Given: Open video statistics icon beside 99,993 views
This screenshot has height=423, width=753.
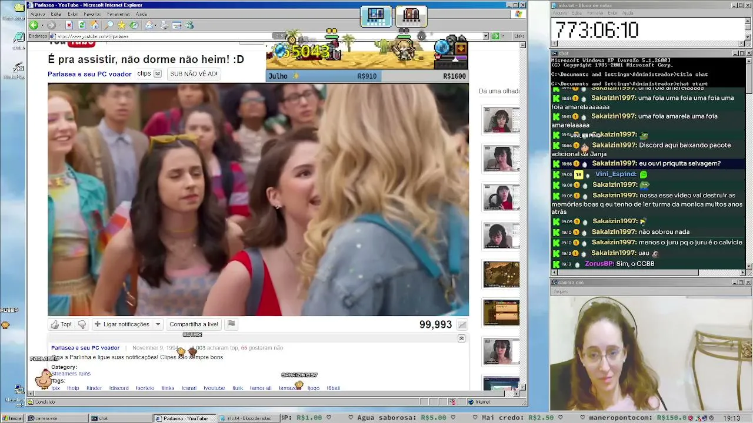Looking at the screenshot, I should [x=462, y=325].
